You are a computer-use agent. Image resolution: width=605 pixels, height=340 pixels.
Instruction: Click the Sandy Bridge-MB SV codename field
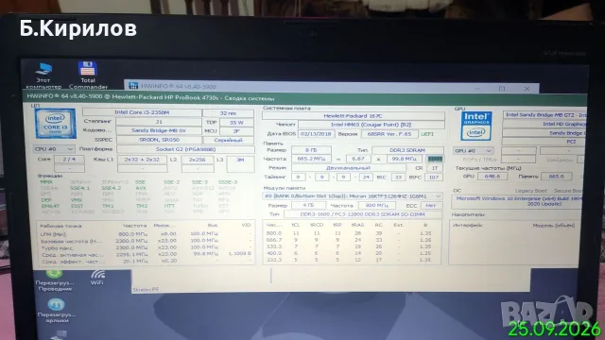[159, 130]
